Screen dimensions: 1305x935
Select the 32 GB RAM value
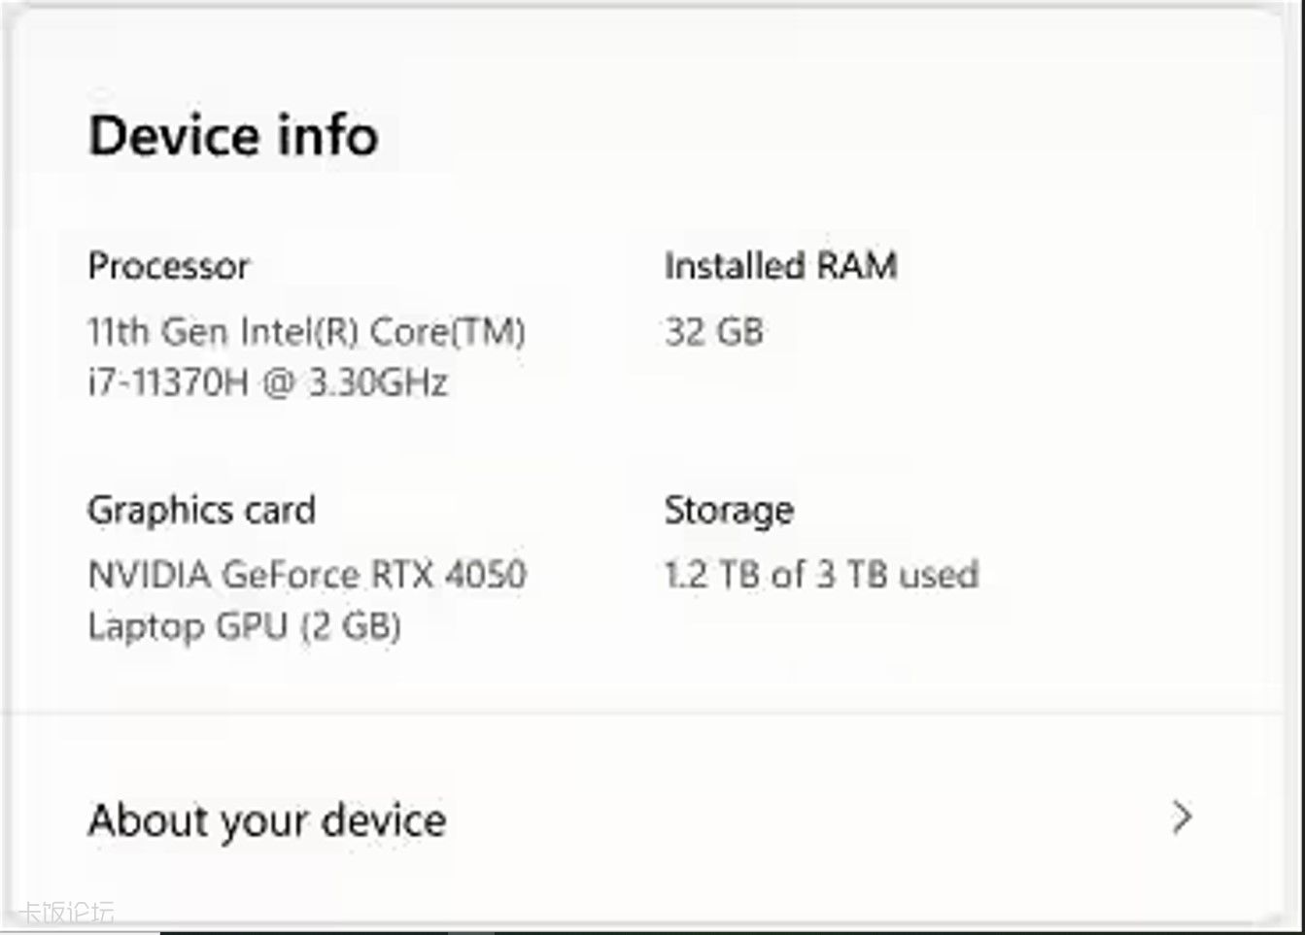point(714,332)
